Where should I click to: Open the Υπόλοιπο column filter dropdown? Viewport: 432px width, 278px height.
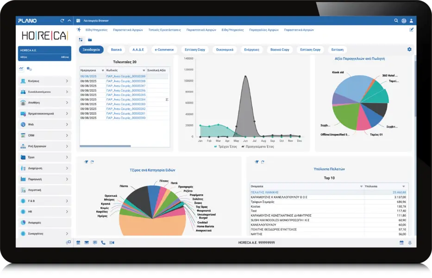click(x=404, y=187)
